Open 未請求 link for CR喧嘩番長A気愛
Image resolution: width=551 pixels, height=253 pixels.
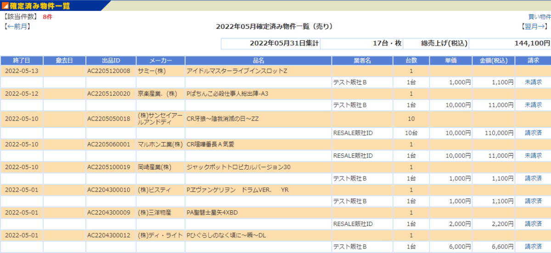pos(533,156)
